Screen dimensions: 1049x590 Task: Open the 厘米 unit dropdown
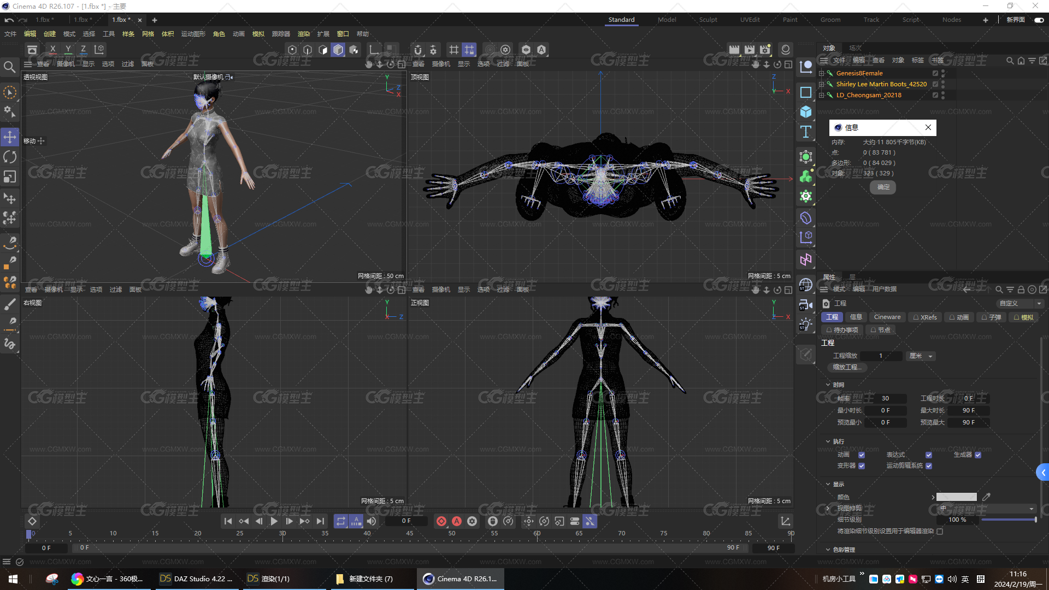[921, 356]
